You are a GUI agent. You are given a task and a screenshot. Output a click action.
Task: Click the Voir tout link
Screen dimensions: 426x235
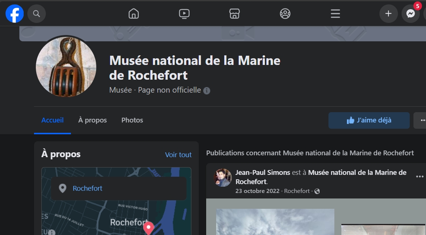tap(178, 155)
